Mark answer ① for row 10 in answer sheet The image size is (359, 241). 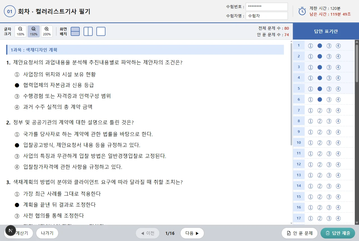point(310,143)
